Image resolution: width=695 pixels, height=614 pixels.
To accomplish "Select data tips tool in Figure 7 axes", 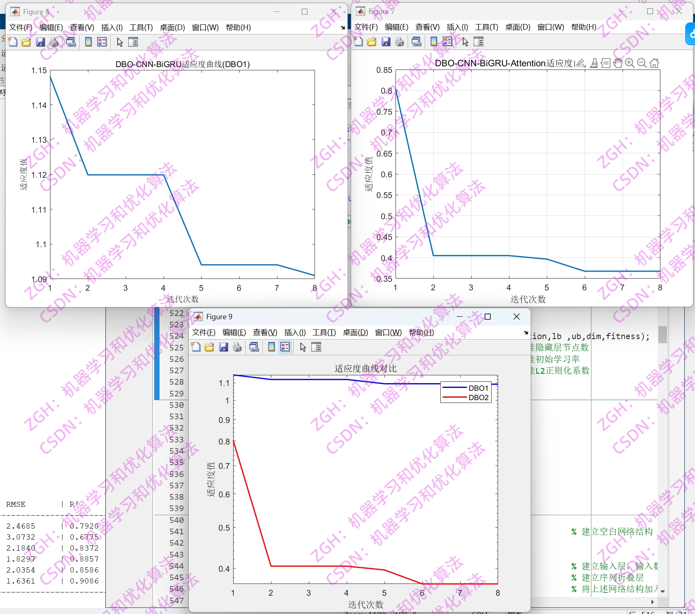I will pyautogui.click(x=606, y=63).
